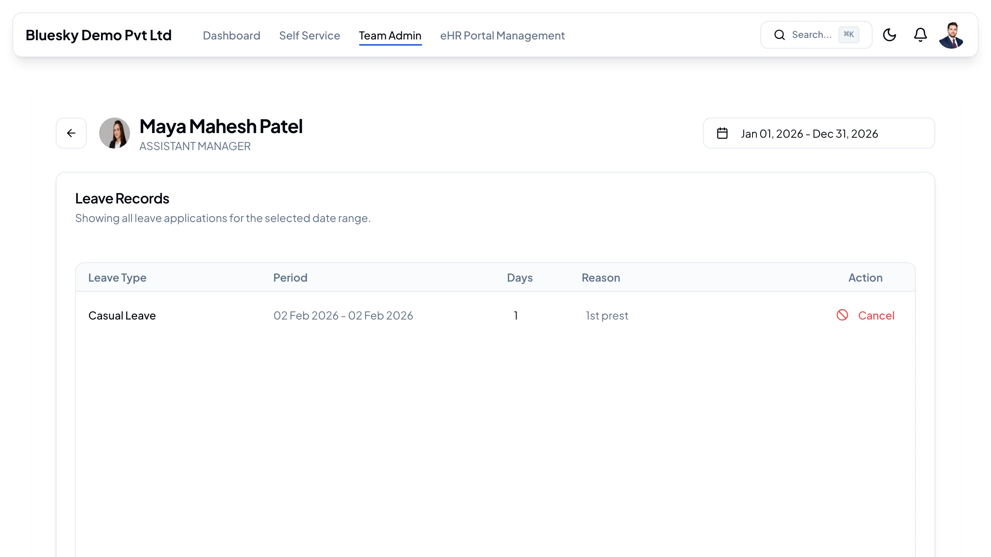The image size is (991, 557).
Task: Click the Leave Records heading
Action: 122,198
